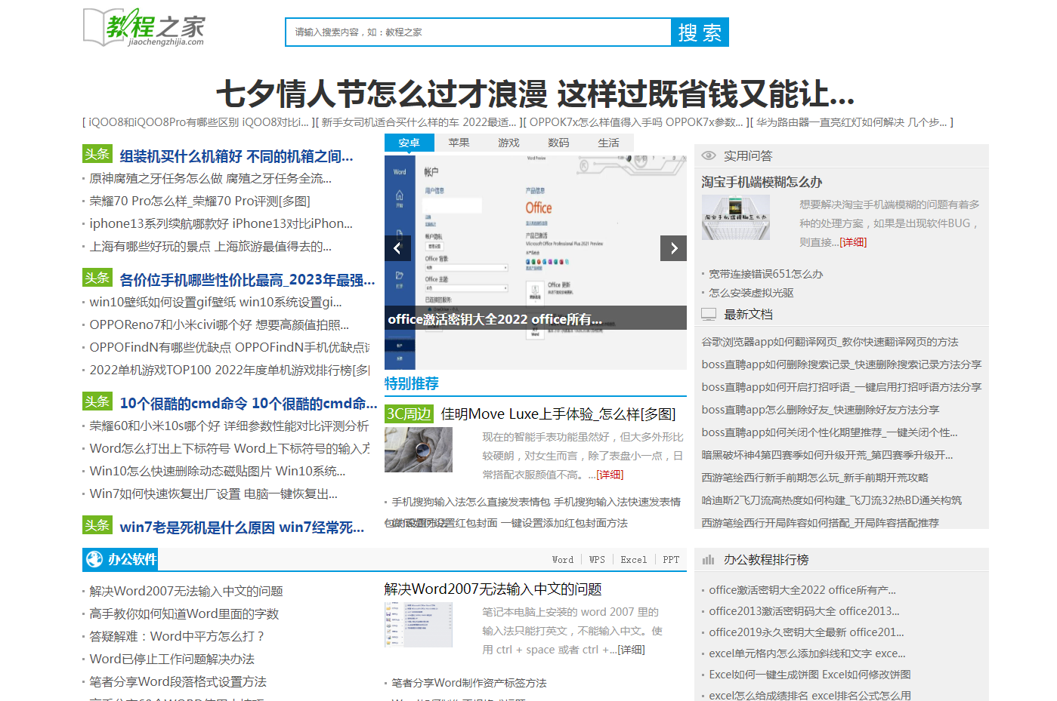Open iphone13系列续航 article

[221, 224]
